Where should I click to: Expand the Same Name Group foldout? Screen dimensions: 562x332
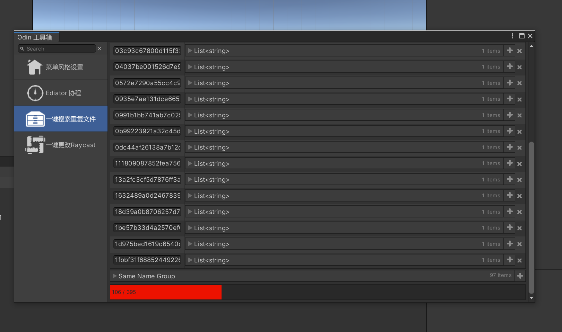[x=114, y=276]
